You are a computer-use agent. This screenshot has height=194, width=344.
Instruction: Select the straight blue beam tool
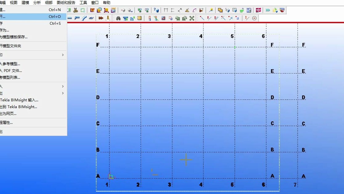tap(70, 18)
